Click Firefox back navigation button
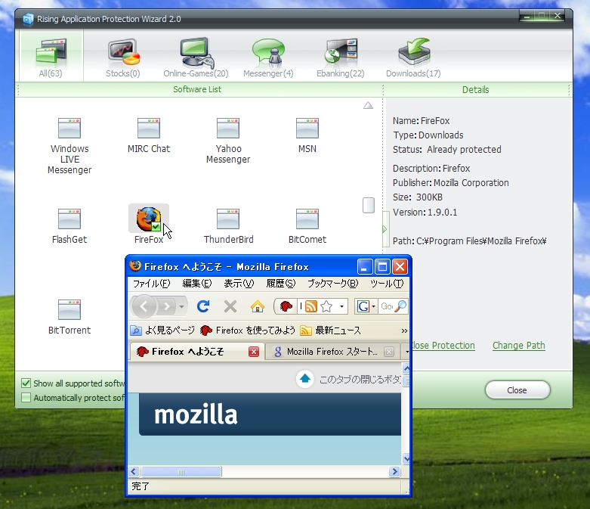The width and height of the screenshot is (590, 509). click(144, 306)
